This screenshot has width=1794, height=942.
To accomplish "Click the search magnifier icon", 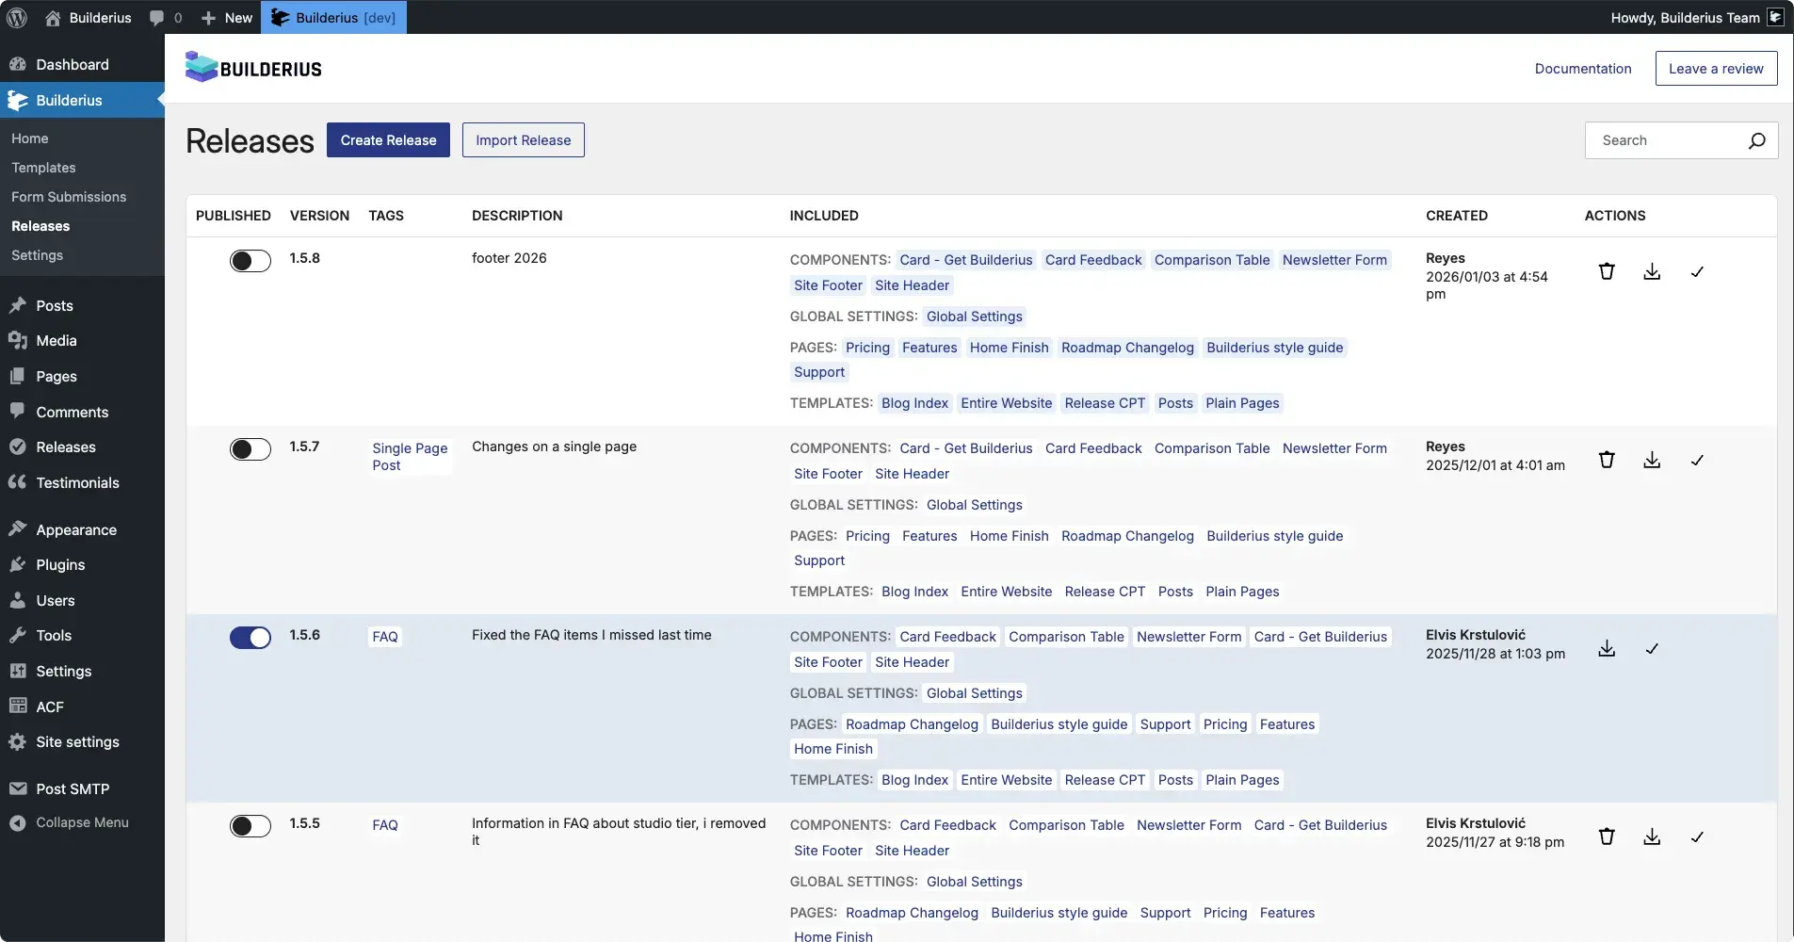I will pos(1756,140).
